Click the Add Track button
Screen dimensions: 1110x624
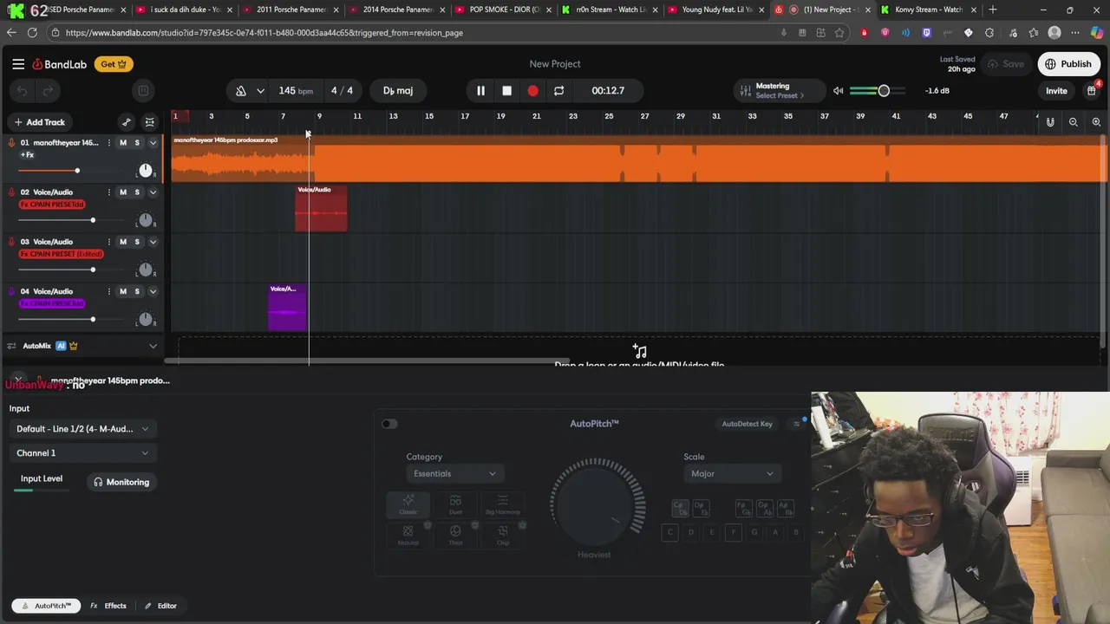tap(40, 122)
